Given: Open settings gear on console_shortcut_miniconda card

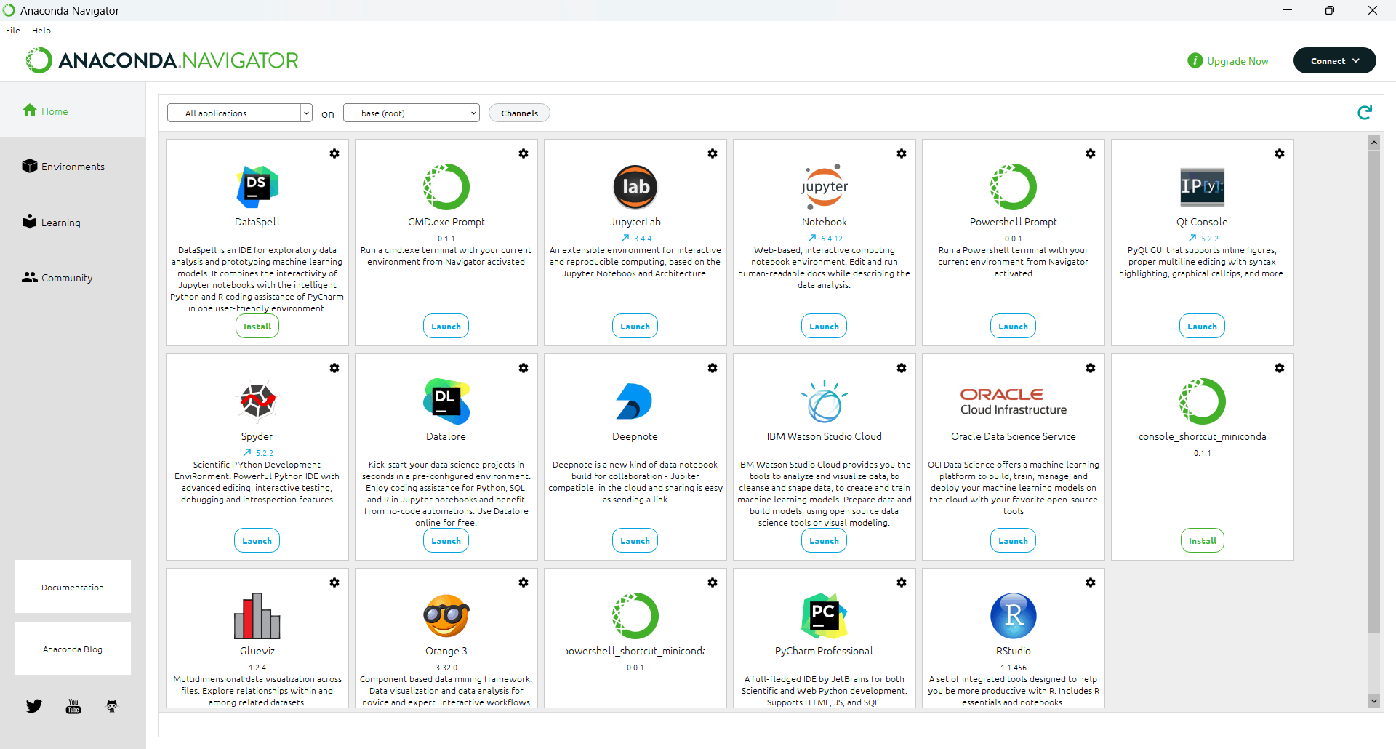Looking at the screenshot, I should coord(1280,368).
